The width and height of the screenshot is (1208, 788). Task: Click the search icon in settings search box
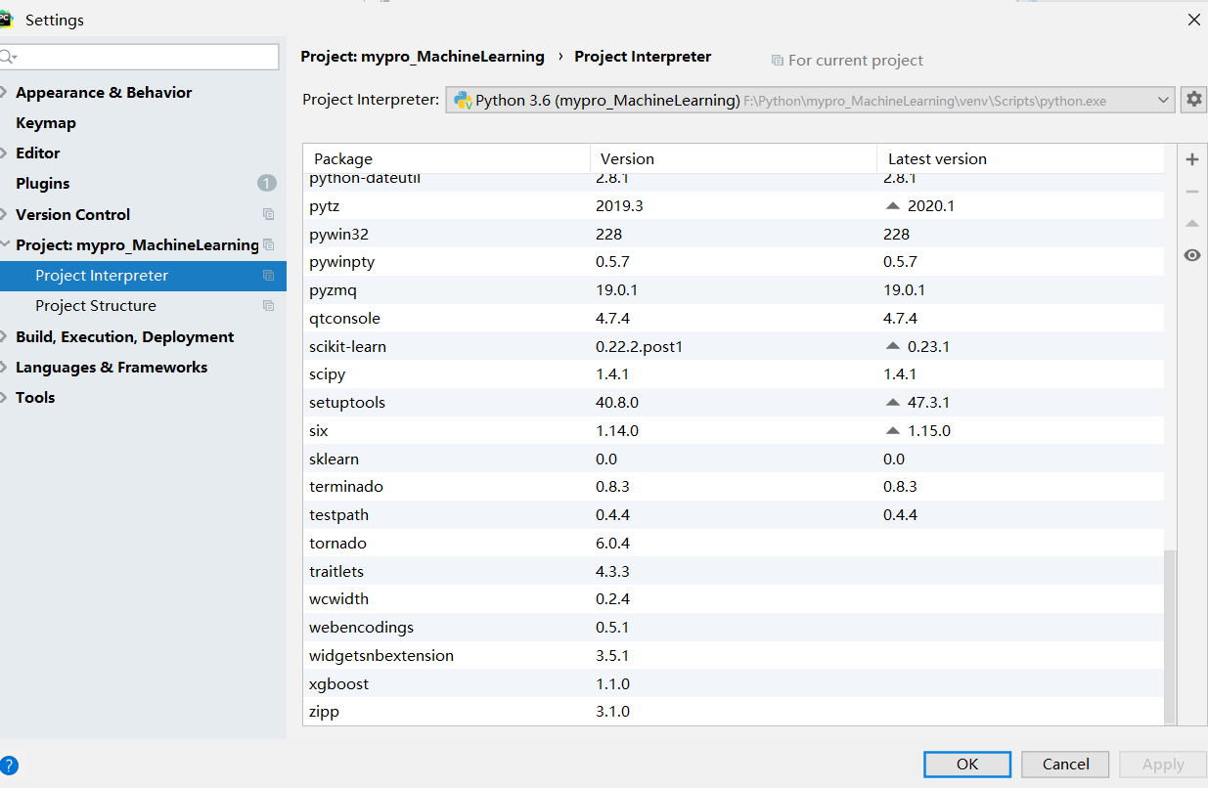tap(8, 57)
